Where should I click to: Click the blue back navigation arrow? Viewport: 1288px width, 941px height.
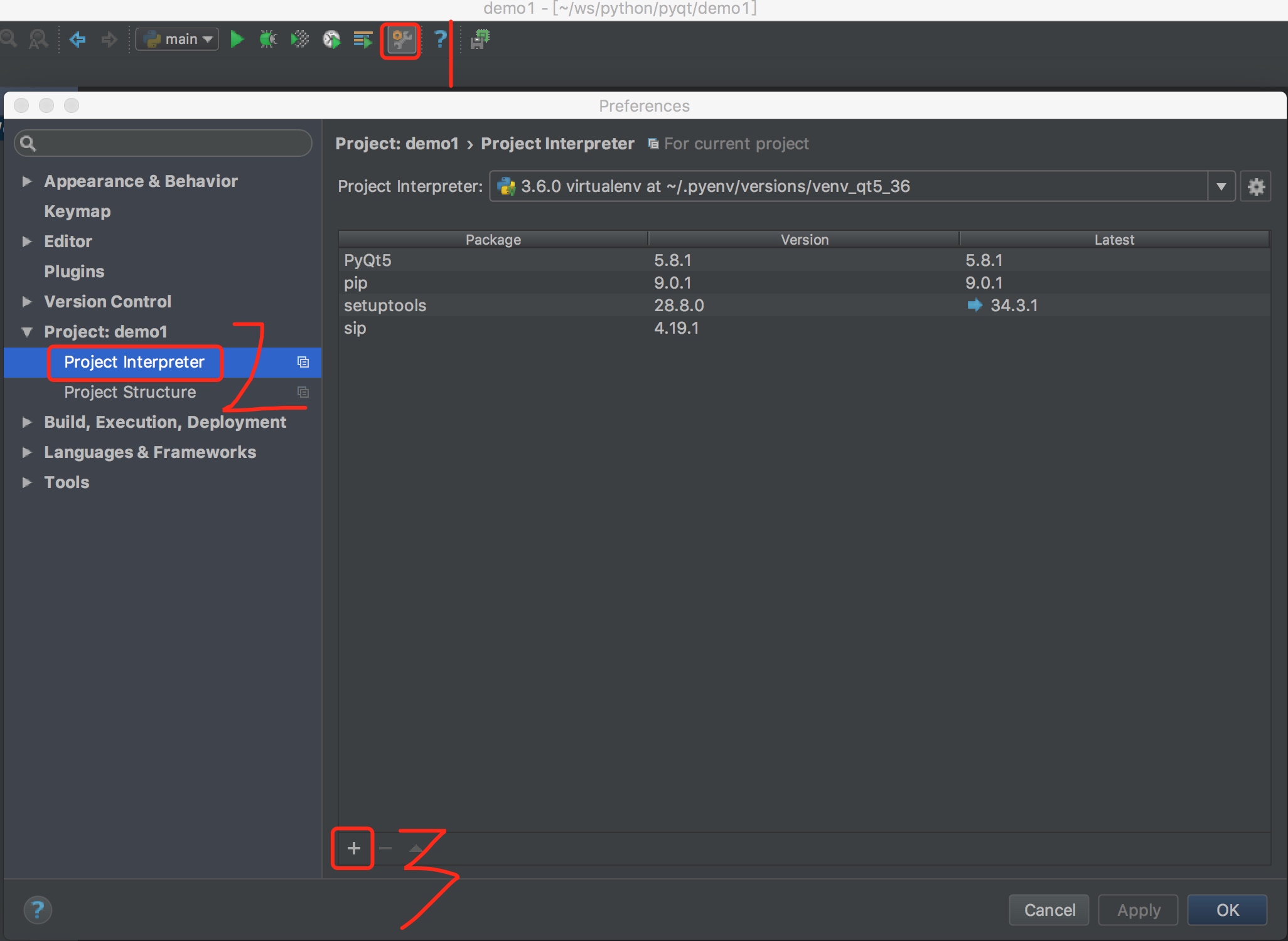(77, 40)
